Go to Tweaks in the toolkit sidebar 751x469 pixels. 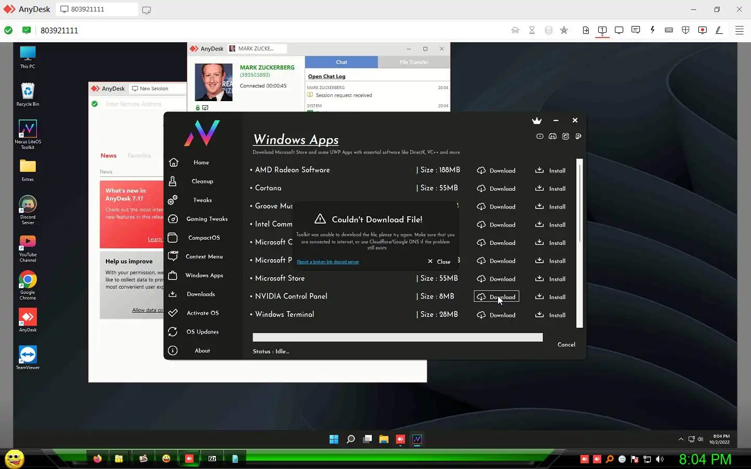201,200
